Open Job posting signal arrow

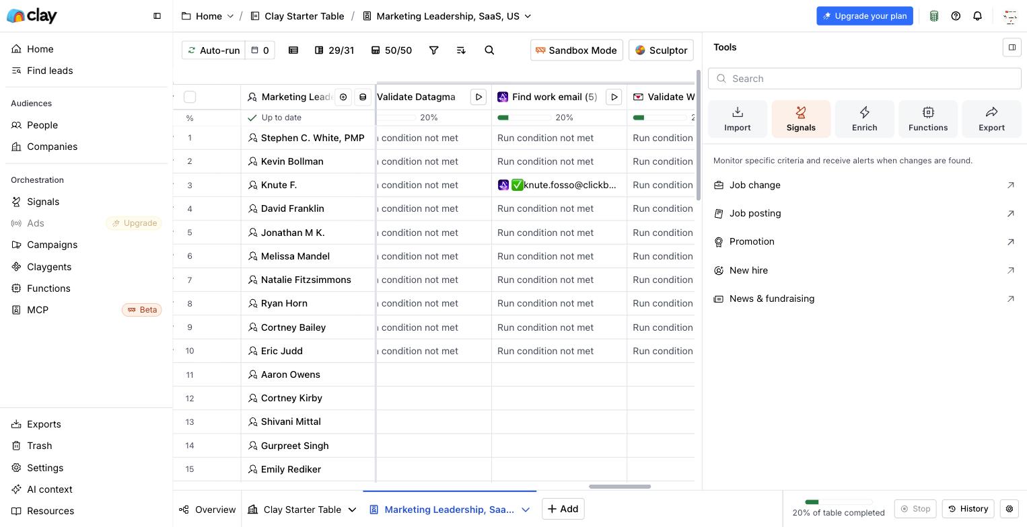[x=1010, y=214]
